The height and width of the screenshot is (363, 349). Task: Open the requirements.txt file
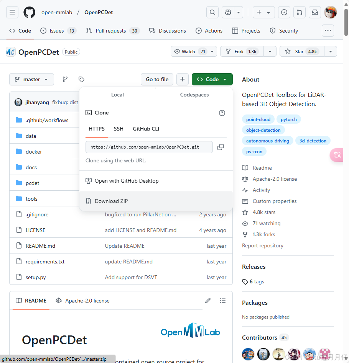click(x=45, y=262)
